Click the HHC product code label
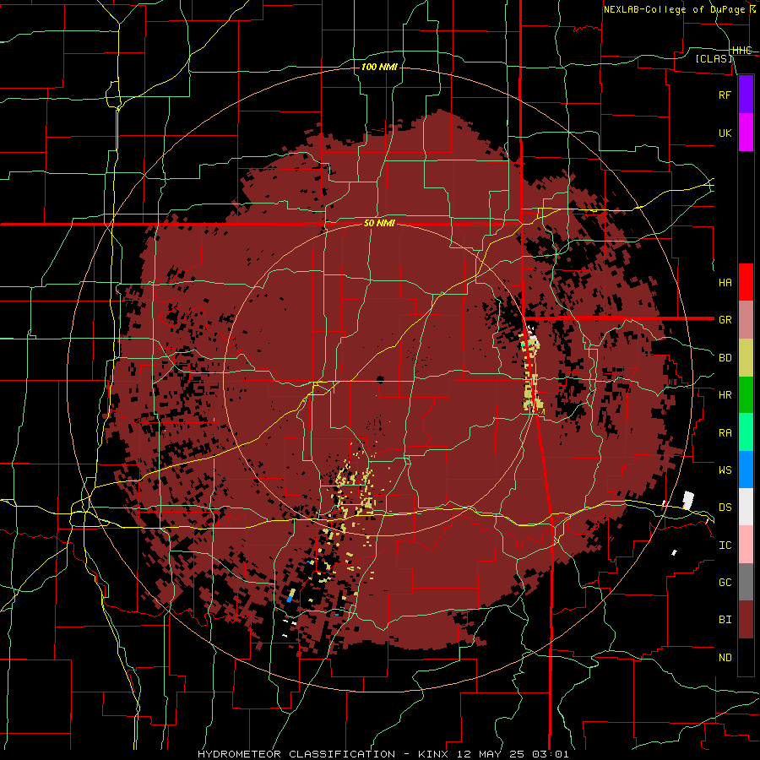This screenshot has width=760, height=760. 741,51
